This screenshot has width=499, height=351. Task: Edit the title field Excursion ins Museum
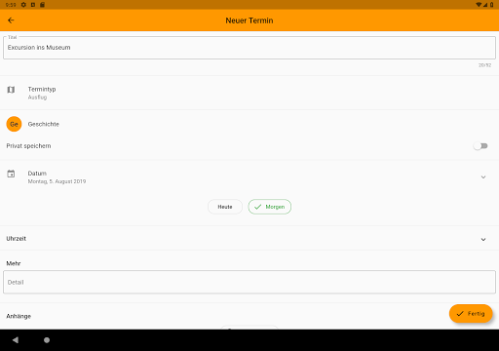click(x=249, y=48)
